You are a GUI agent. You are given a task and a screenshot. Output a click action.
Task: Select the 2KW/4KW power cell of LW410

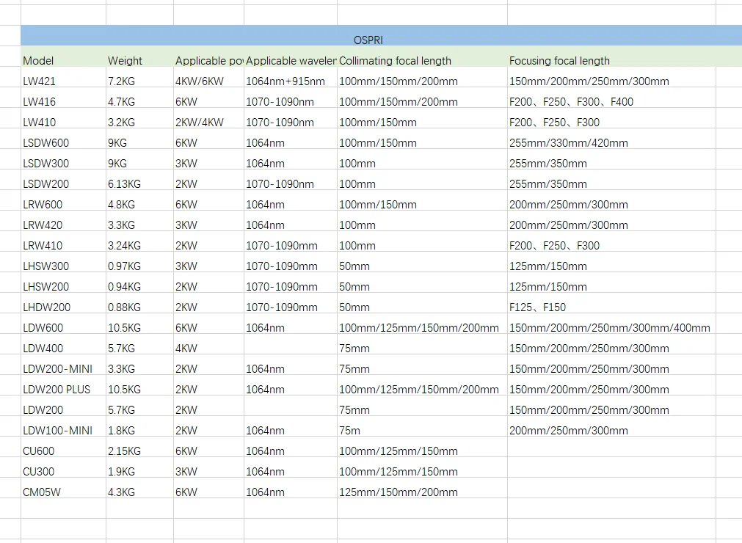pyautogui.click(x=208, y=118)
